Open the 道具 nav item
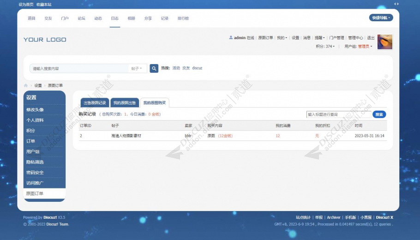 click(31, 18)
